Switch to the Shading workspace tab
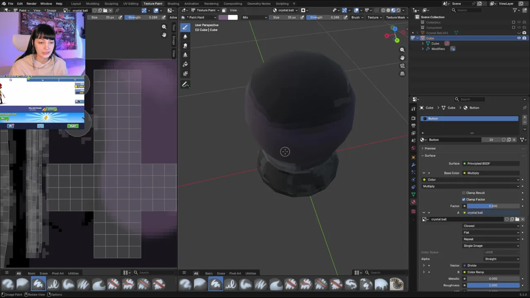The height and width of the screenshot is (298, 530). tap(173, 4)
